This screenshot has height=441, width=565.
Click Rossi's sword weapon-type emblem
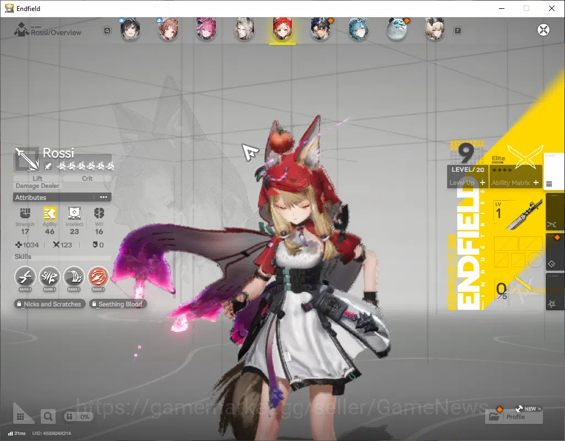tap(26, 159)
